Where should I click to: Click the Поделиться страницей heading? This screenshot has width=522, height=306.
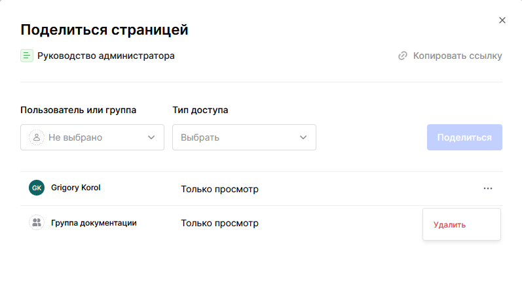coord(104,29)
